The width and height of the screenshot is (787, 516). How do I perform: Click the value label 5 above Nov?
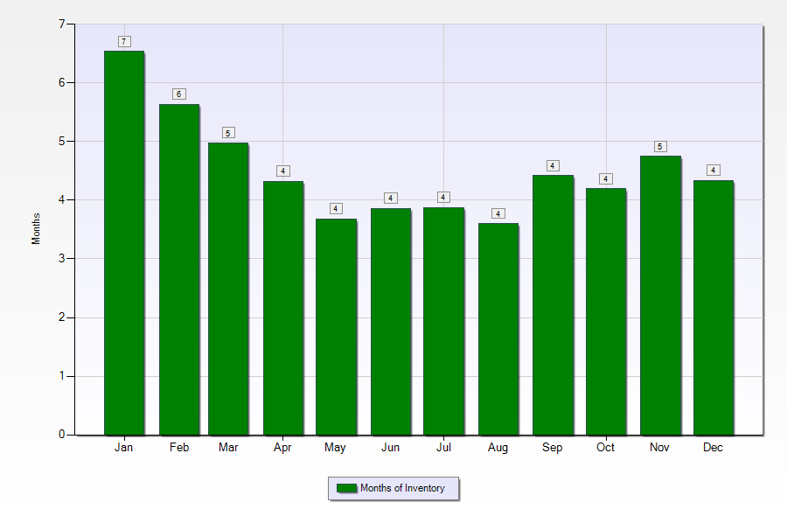point(660,147)
